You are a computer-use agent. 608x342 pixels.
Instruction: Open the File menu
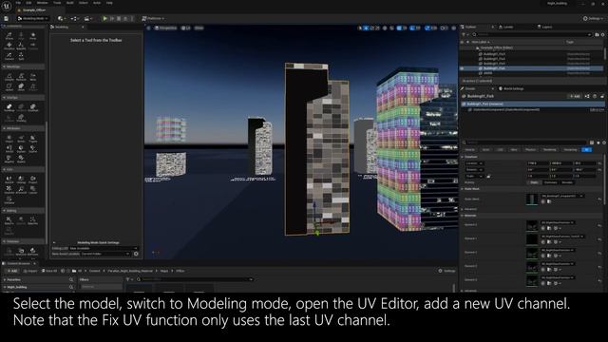(x=18, y=3)
